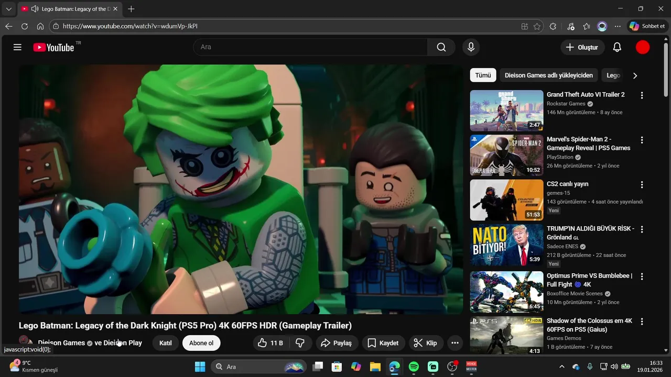Dislike the video with thumbs down
This screenshot has height=377, width=671.
pyautogui.click(x=300, y=343)
